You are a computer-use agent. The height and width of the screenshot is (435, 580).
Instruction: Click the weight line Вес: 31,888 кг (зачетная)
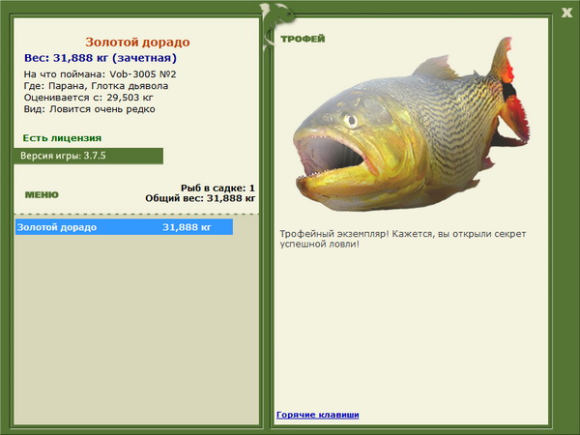click(101, 58)
